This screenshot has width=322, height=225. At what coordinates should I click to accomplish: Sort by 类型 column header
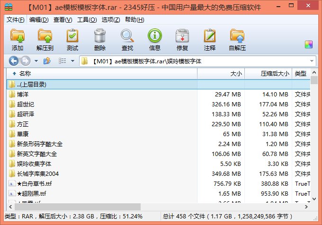(x=301, y=74)
